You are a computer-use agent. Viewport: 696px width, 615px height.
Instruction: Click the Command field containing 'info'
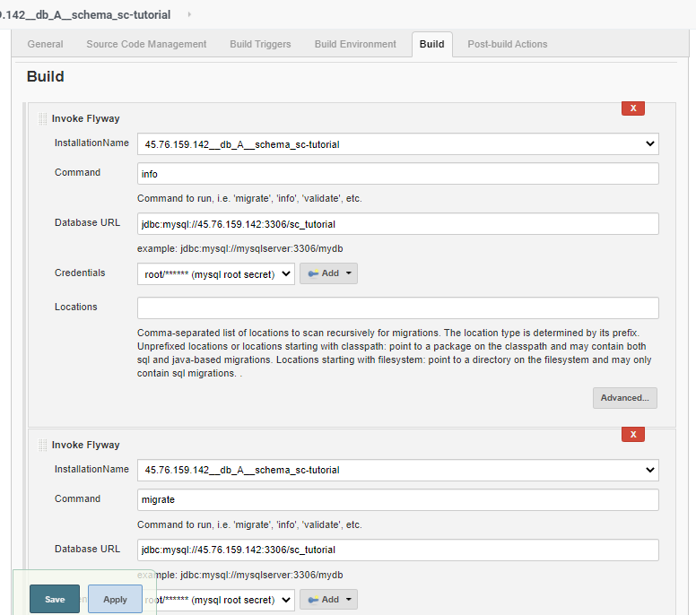397,174
